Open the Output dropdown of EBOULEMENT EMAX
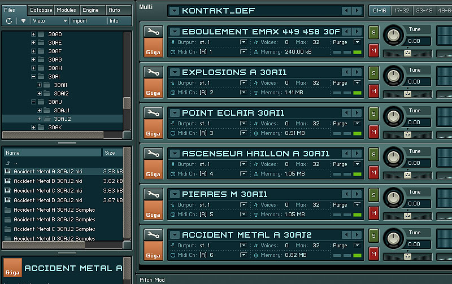This screenshot has width=452, height=284. coord(244,42)
